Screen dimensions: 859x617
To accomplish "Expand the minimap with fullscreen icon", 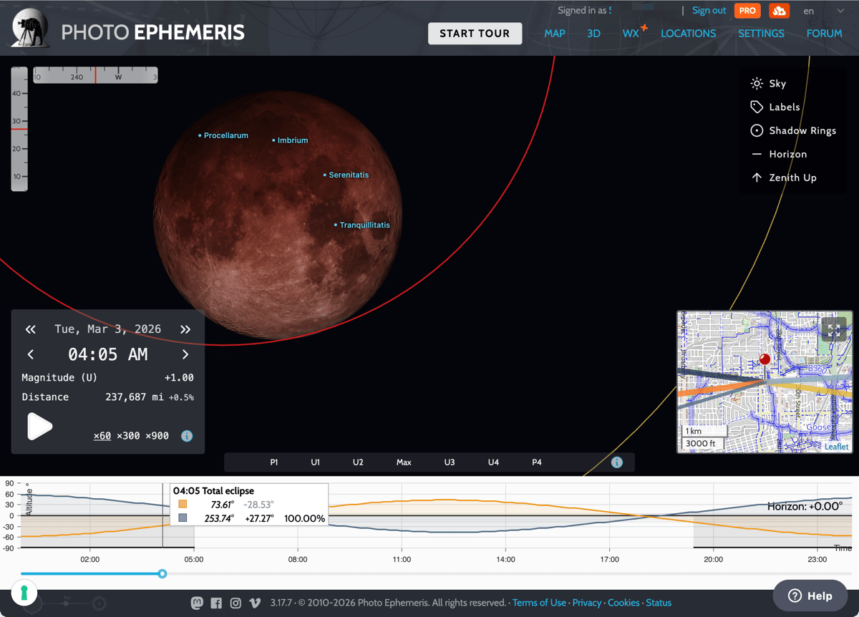I will [833, 329].
